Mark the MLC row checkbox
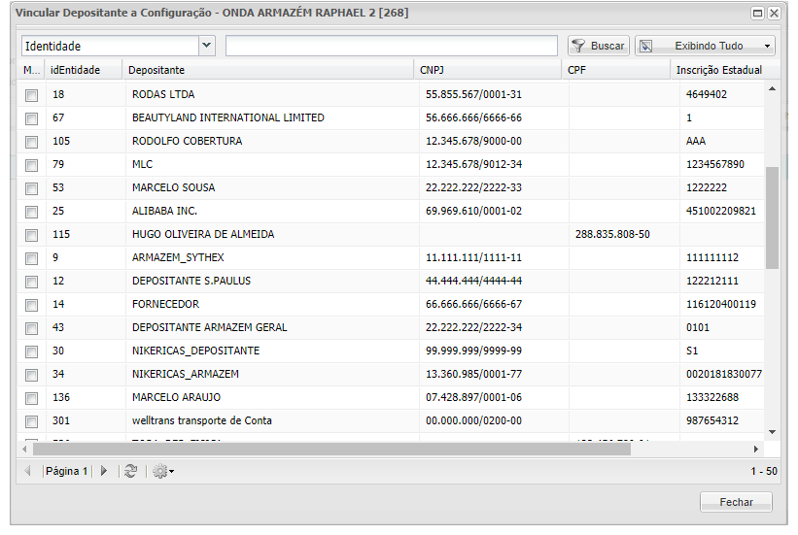798x535 pixels. [x=31, y=165]
